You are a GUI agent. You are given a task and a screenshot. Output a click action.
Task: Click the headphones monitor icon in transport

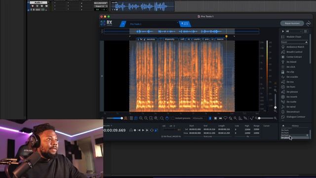(x=131, y=131)
